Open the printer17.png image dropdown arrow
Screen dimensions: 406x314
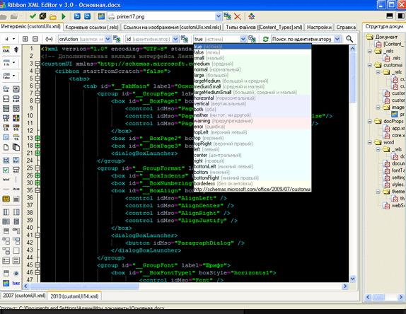point(219,16)
